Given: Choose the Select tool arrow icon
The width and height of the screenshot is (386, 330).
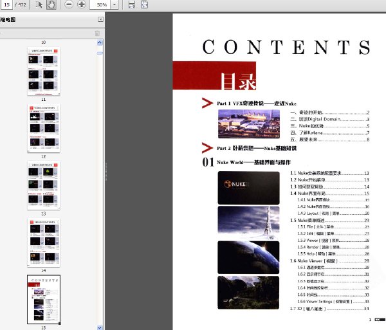Looking at the screenshot, I should click(x=39, y=5).
